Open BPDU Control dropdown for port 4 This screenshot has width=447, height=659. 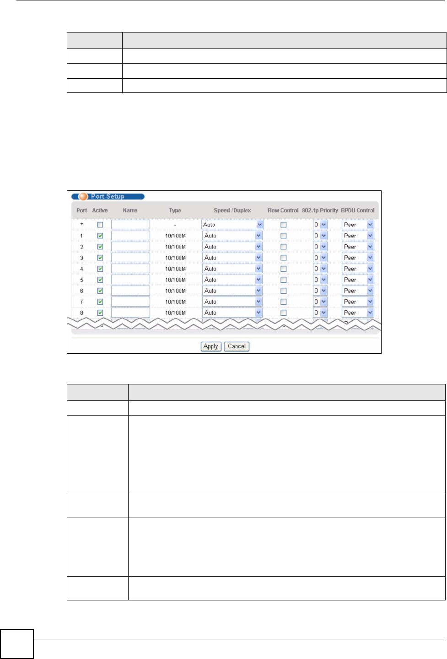358,269
